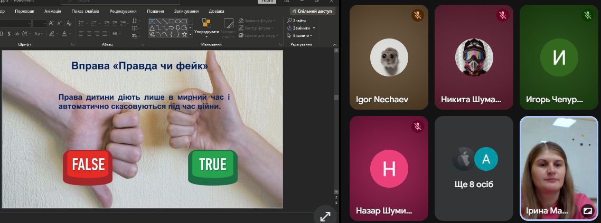Open the font size combo box

[40, 23]
